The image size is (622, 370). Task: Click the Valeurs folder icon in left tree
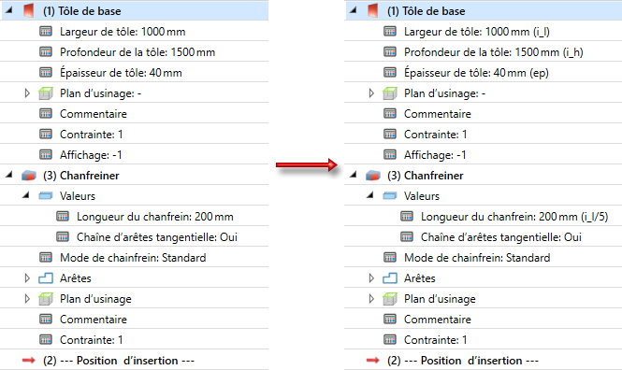click(46, 195)
